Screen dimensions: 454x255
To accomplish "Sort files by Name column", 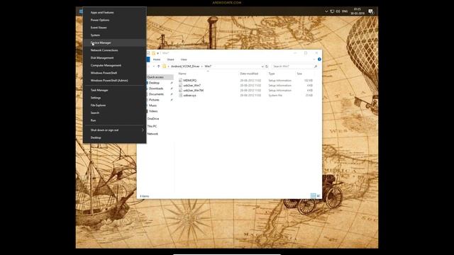I will [182, 74].
